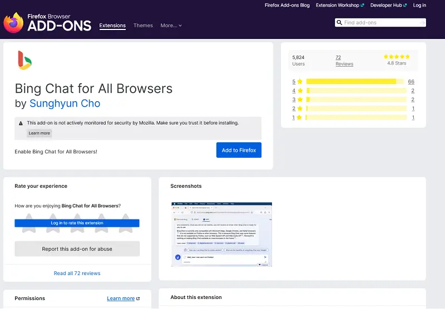Click the Add to Firefox button

pos(239,150)
